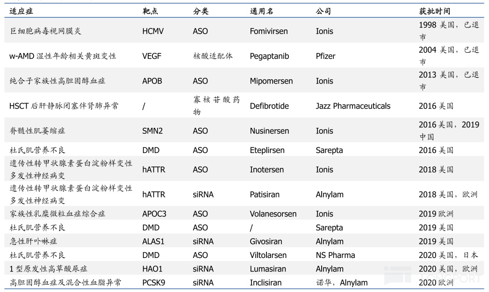Click the 靶点 column header
Viewport: 489px width, 292px height.
[x=150, y=11]
